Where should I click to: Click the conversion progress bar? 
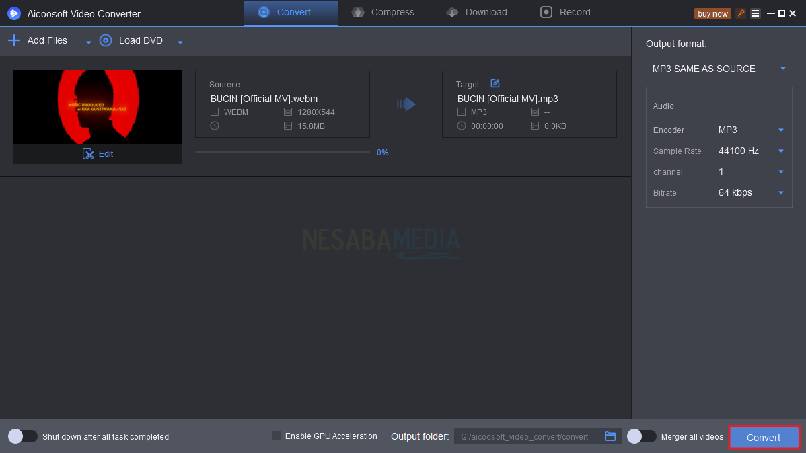(282, 152)
